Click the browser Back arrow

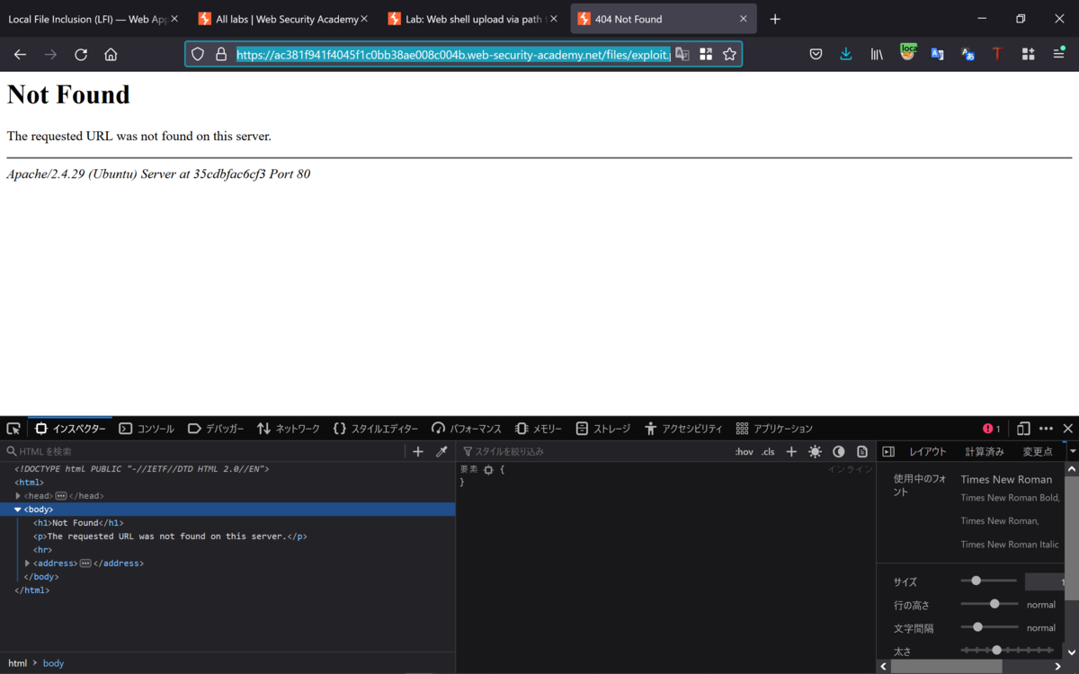[x=20, y=55]
